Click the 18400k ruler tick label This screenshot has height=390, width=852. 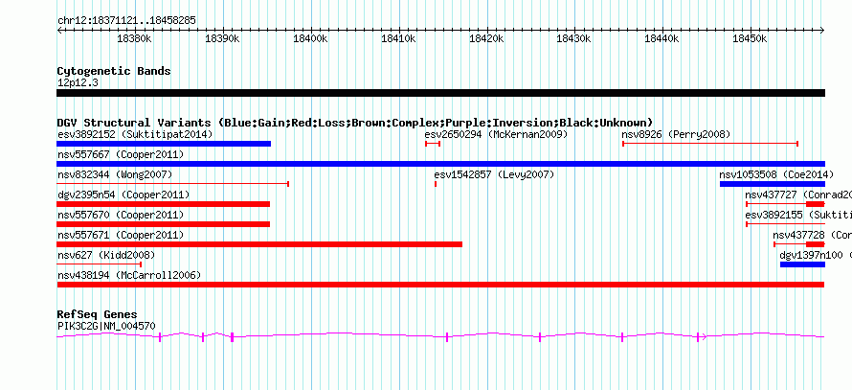310,39
